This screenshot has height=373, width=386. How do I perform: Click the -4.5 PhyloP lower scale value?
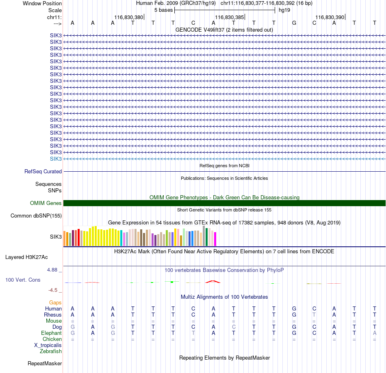coord(53,290)
